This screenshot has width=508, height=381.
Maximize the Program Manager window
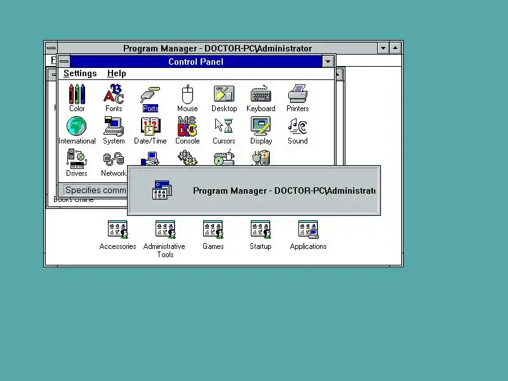coord(395,48)
